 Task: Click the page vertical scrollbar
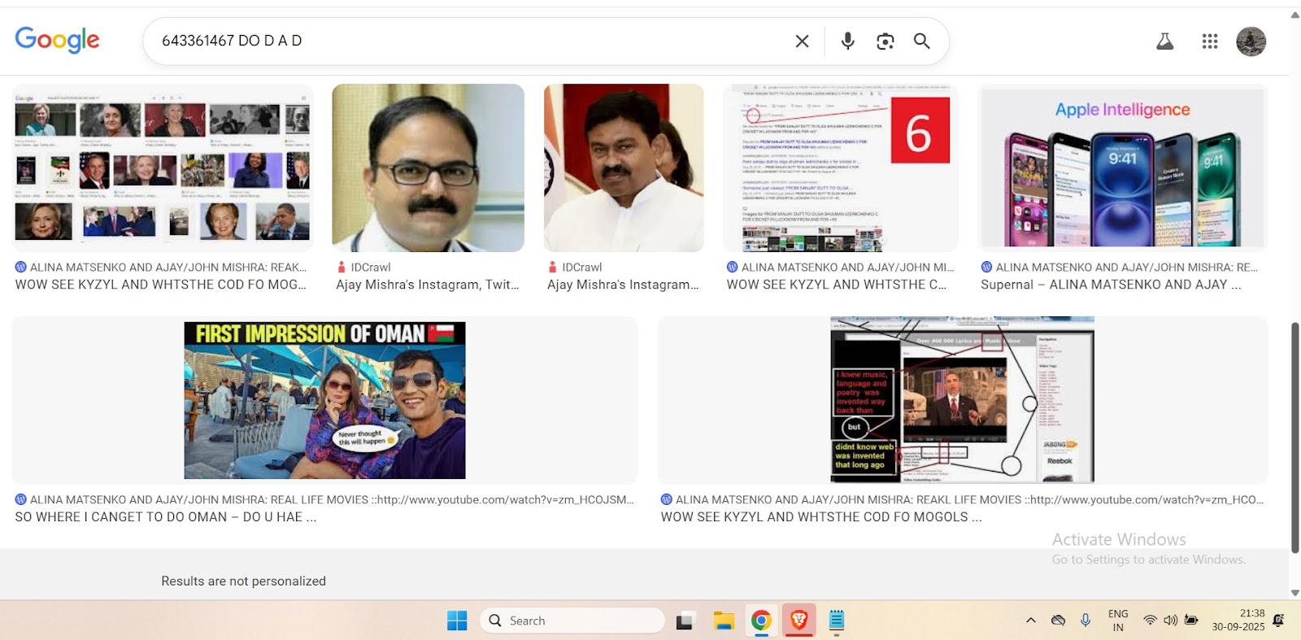[1294, 439]
